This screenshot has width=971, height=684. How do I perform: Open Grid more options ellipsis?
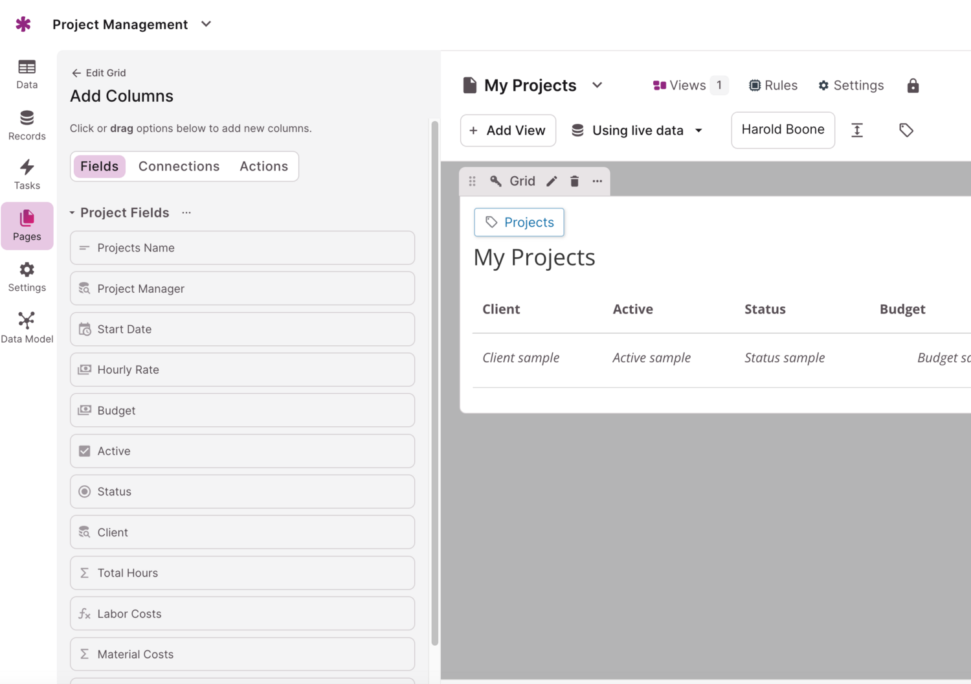[x=597, y=181]
